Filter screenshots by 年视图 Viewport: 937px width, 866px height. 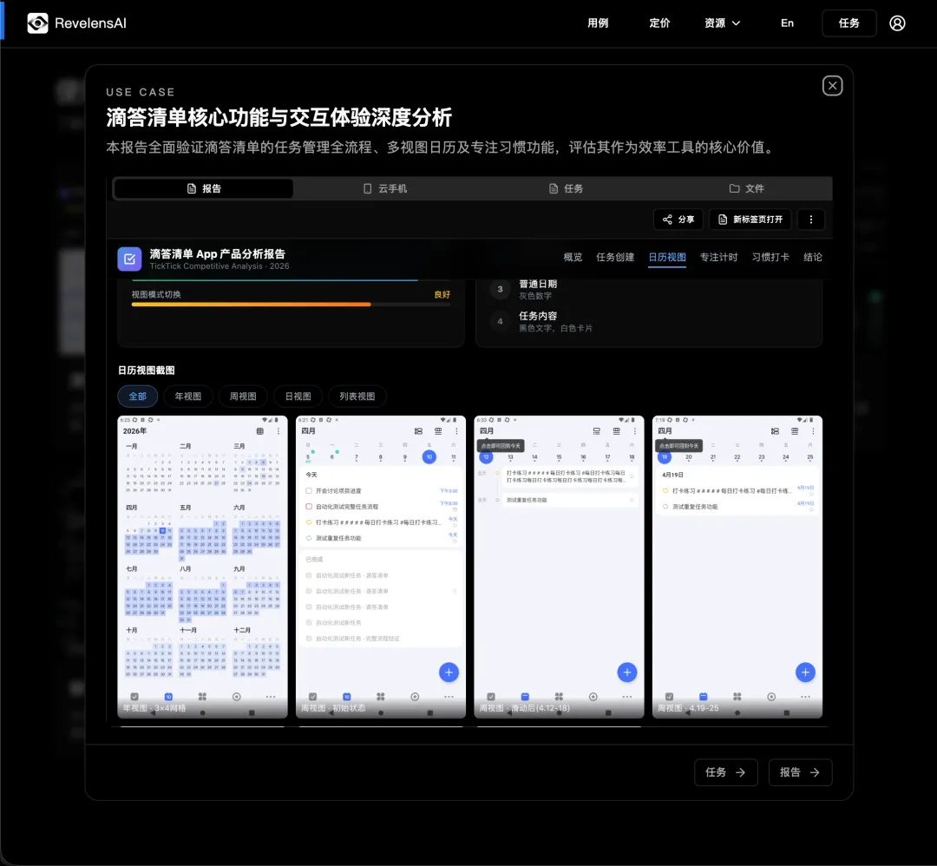click(x=187, y=397)
